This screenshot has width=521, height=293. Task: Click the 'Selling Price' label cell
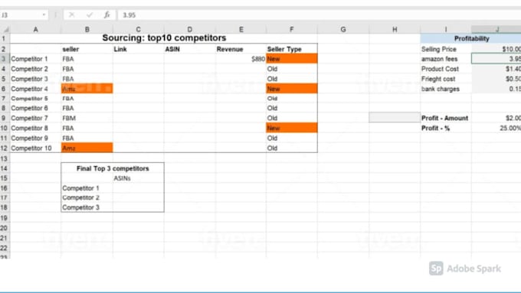[446, 49]
